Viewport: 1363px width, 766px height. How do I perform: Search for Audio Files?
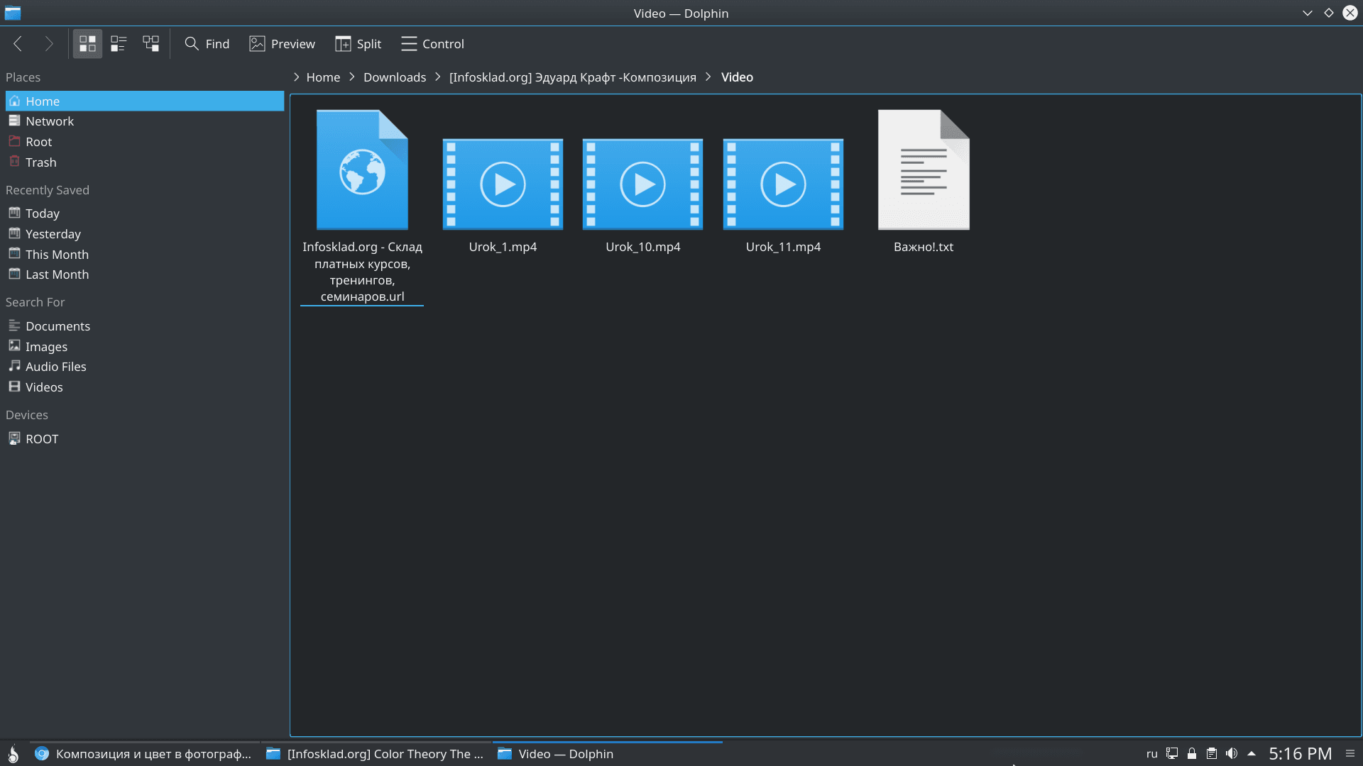click(x=145, y=367)
